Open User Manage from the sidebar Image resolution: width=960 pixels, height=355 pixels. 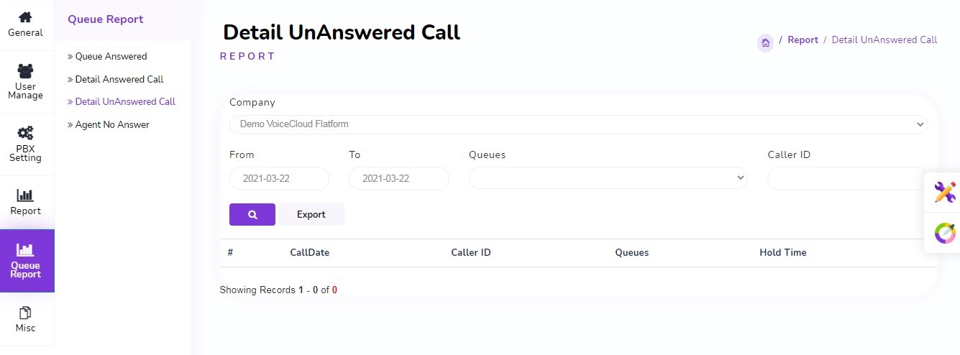point(25,71)
